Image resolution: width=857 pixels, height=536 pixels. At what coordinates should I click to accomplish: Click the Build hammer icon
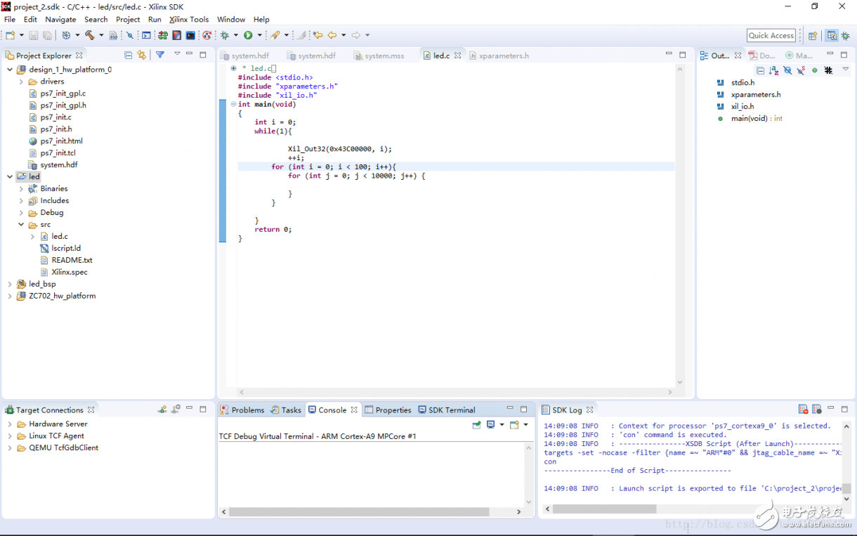tap(89, 35)
